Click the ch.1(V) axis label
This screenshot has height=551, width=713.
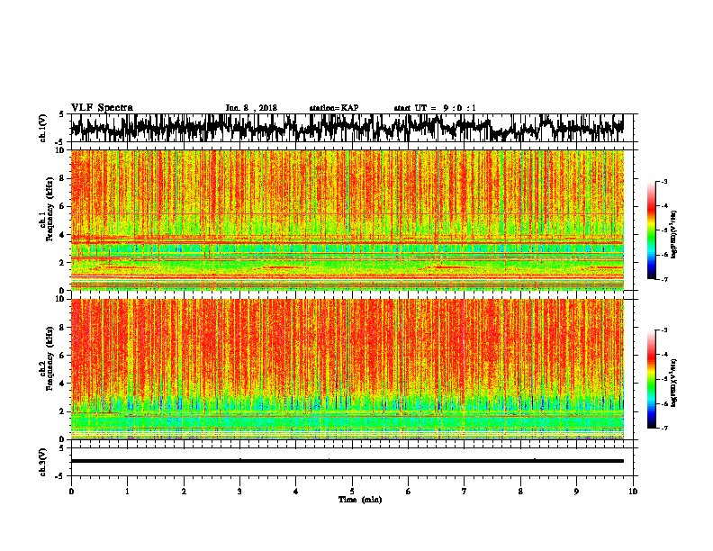tap(43, 128)
